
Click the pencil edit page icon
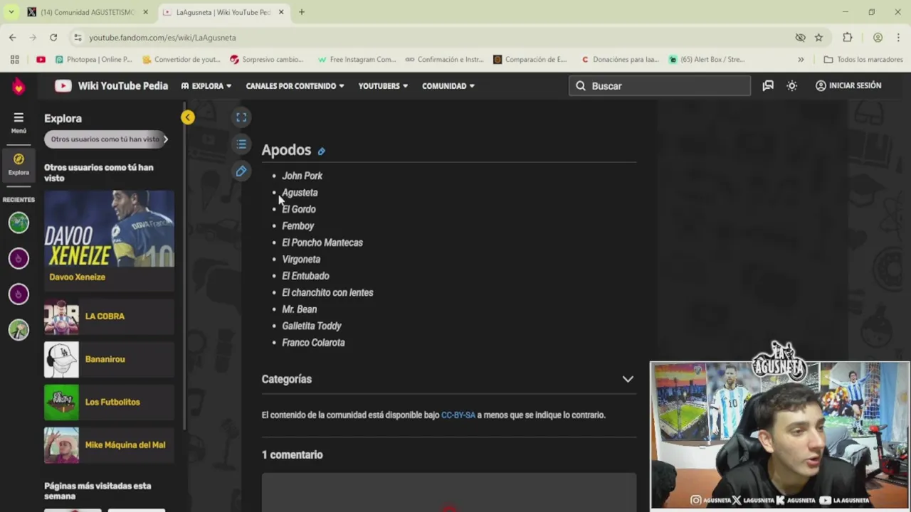[x=241, y=171]
